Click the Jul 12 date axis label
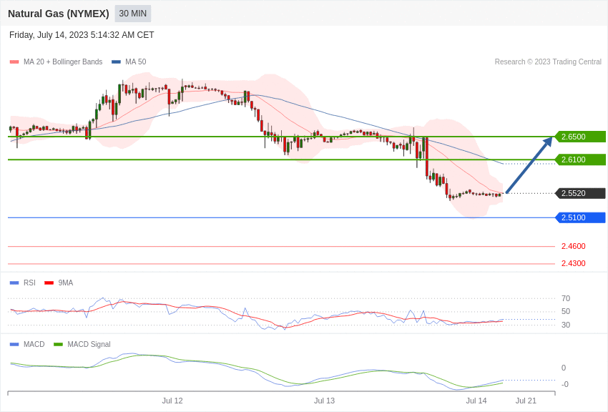The width and height of the screenshot is (608, 412). [x=172, y=401]
